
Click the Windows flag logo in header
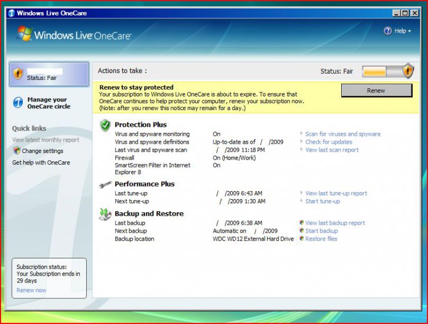point(25,34)
